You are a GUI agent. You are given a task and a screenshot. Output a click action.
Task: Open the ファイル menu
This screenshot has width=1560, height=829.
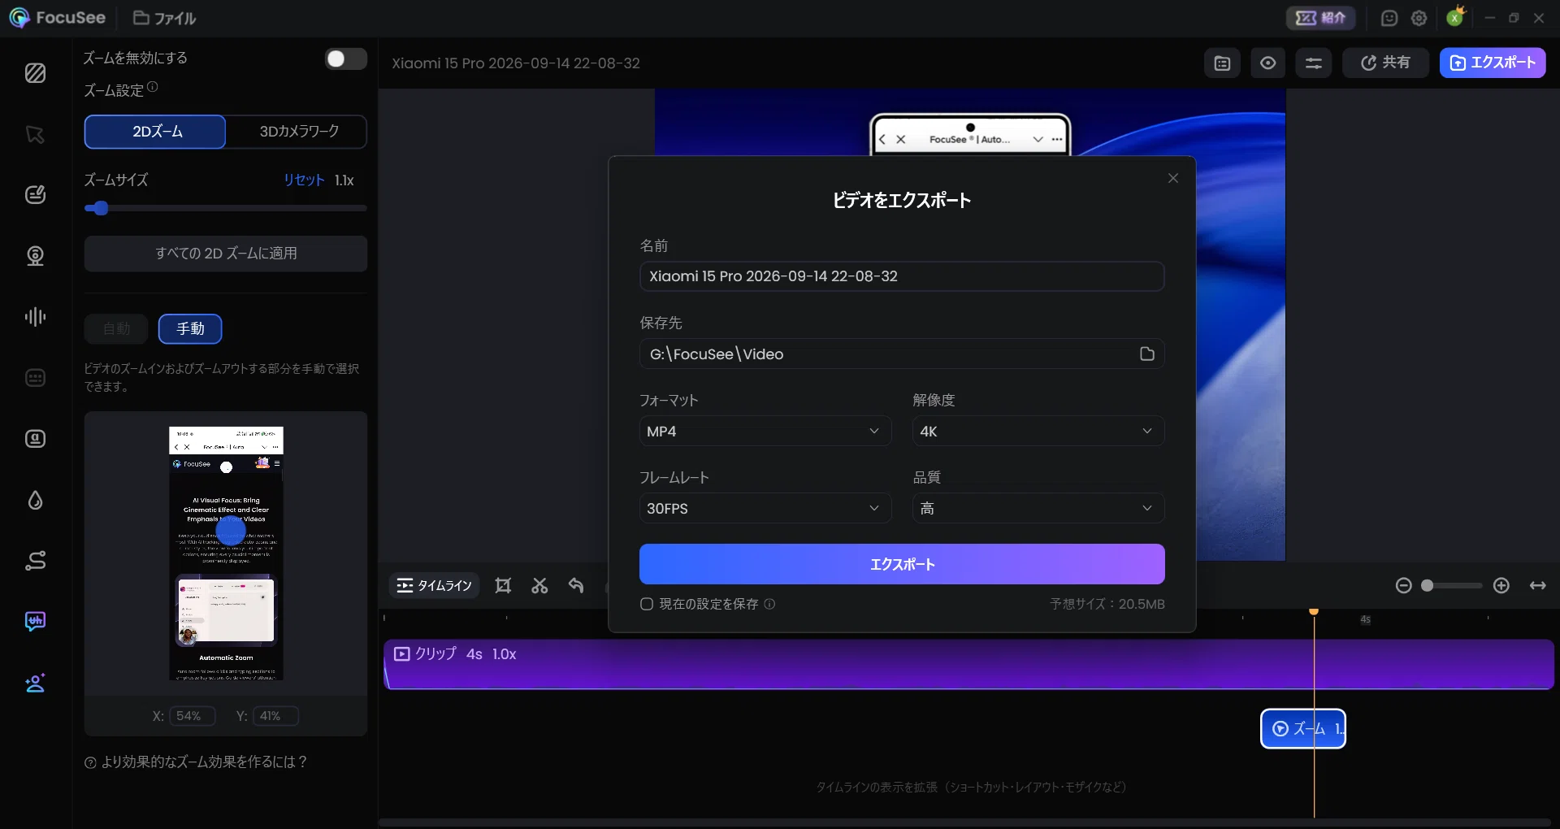165,18
